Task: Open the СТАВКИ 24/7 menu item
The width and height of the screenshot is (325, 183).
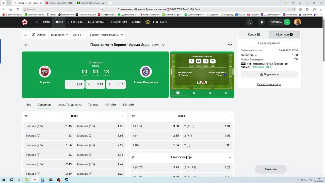Action: [75, 22]
